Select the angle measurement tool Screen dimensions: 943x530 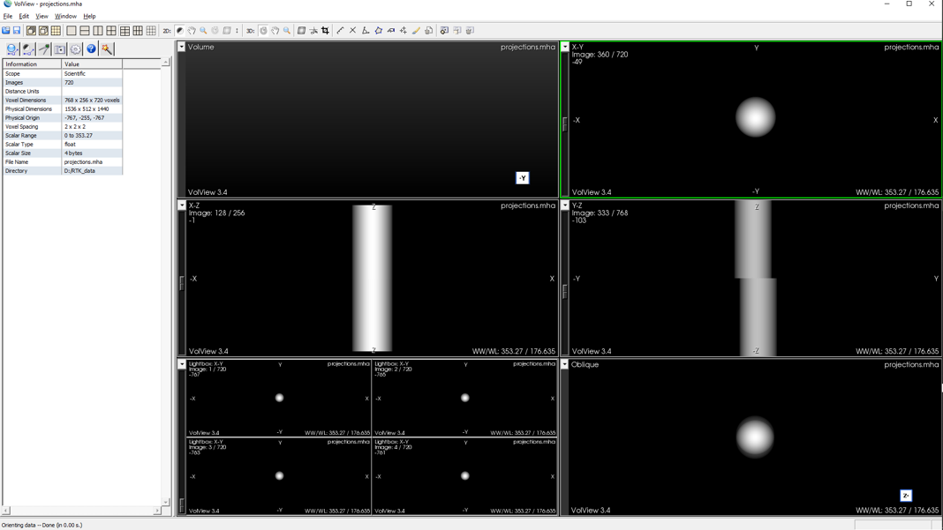tap(366, 31)
